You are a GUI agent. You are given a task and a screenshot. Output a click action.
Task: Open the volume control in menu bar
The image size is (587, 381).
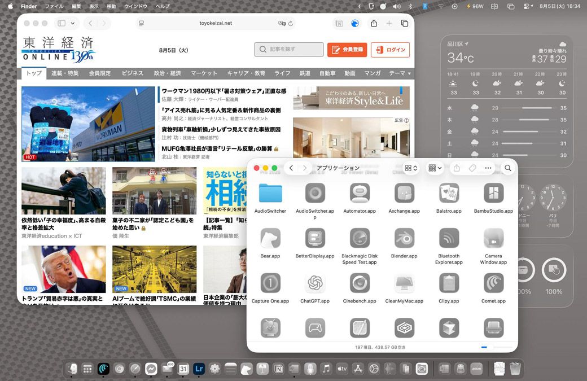coord(396,6)
